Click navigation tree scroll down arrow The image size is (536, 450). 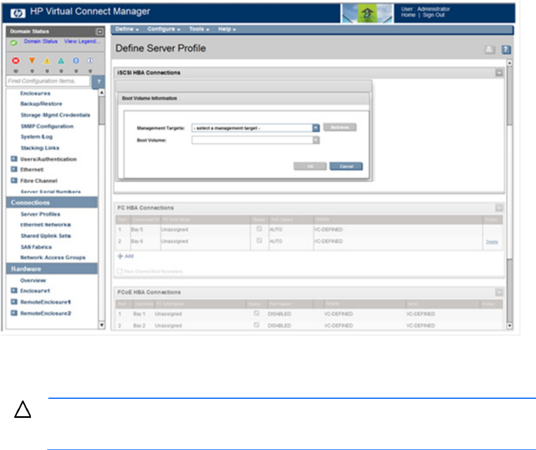click(101, 325)
